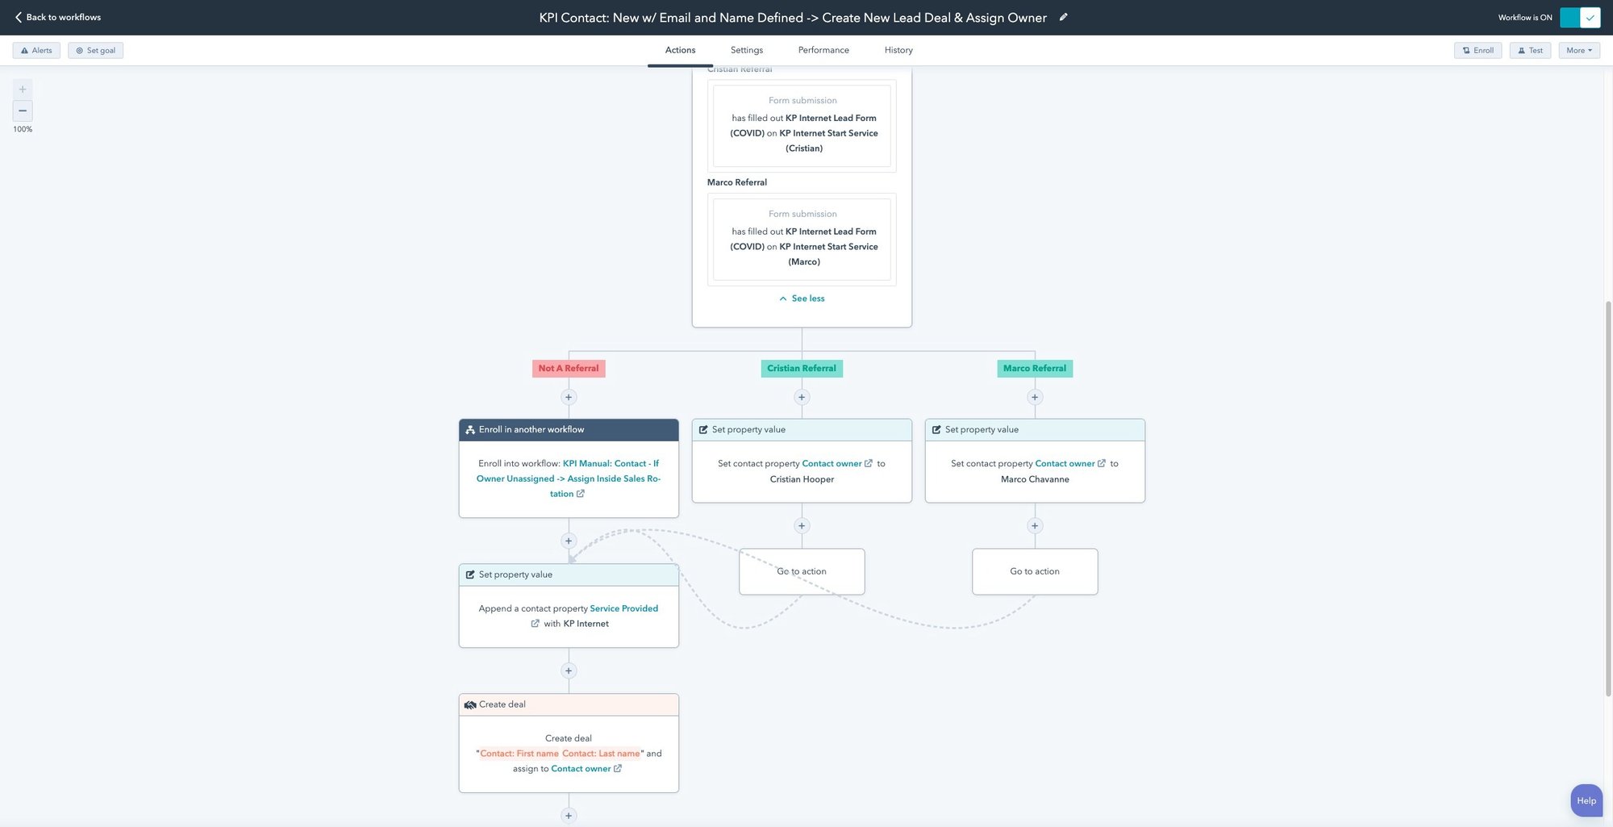Switch to the Settings tab
1613x827 pixels.
(746, 50)
